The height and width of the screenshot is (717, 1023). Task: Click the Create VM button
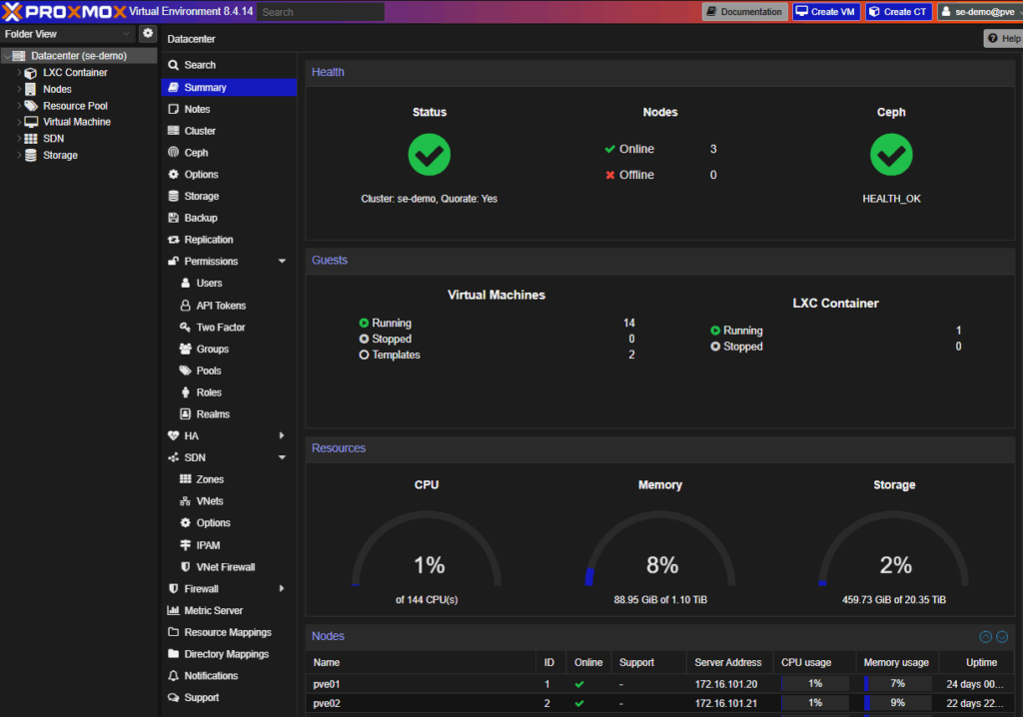pos(825,11)
